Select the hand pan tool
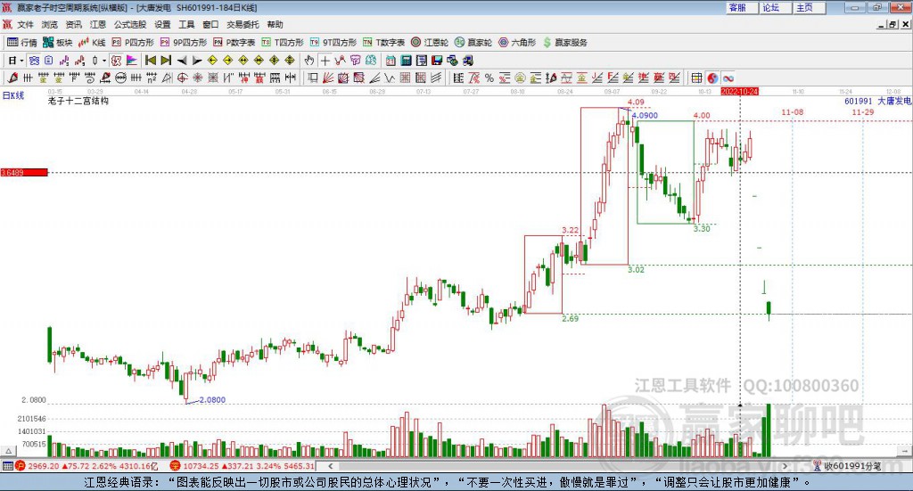This screenshot has width=913, height=491. coord(309,61)
